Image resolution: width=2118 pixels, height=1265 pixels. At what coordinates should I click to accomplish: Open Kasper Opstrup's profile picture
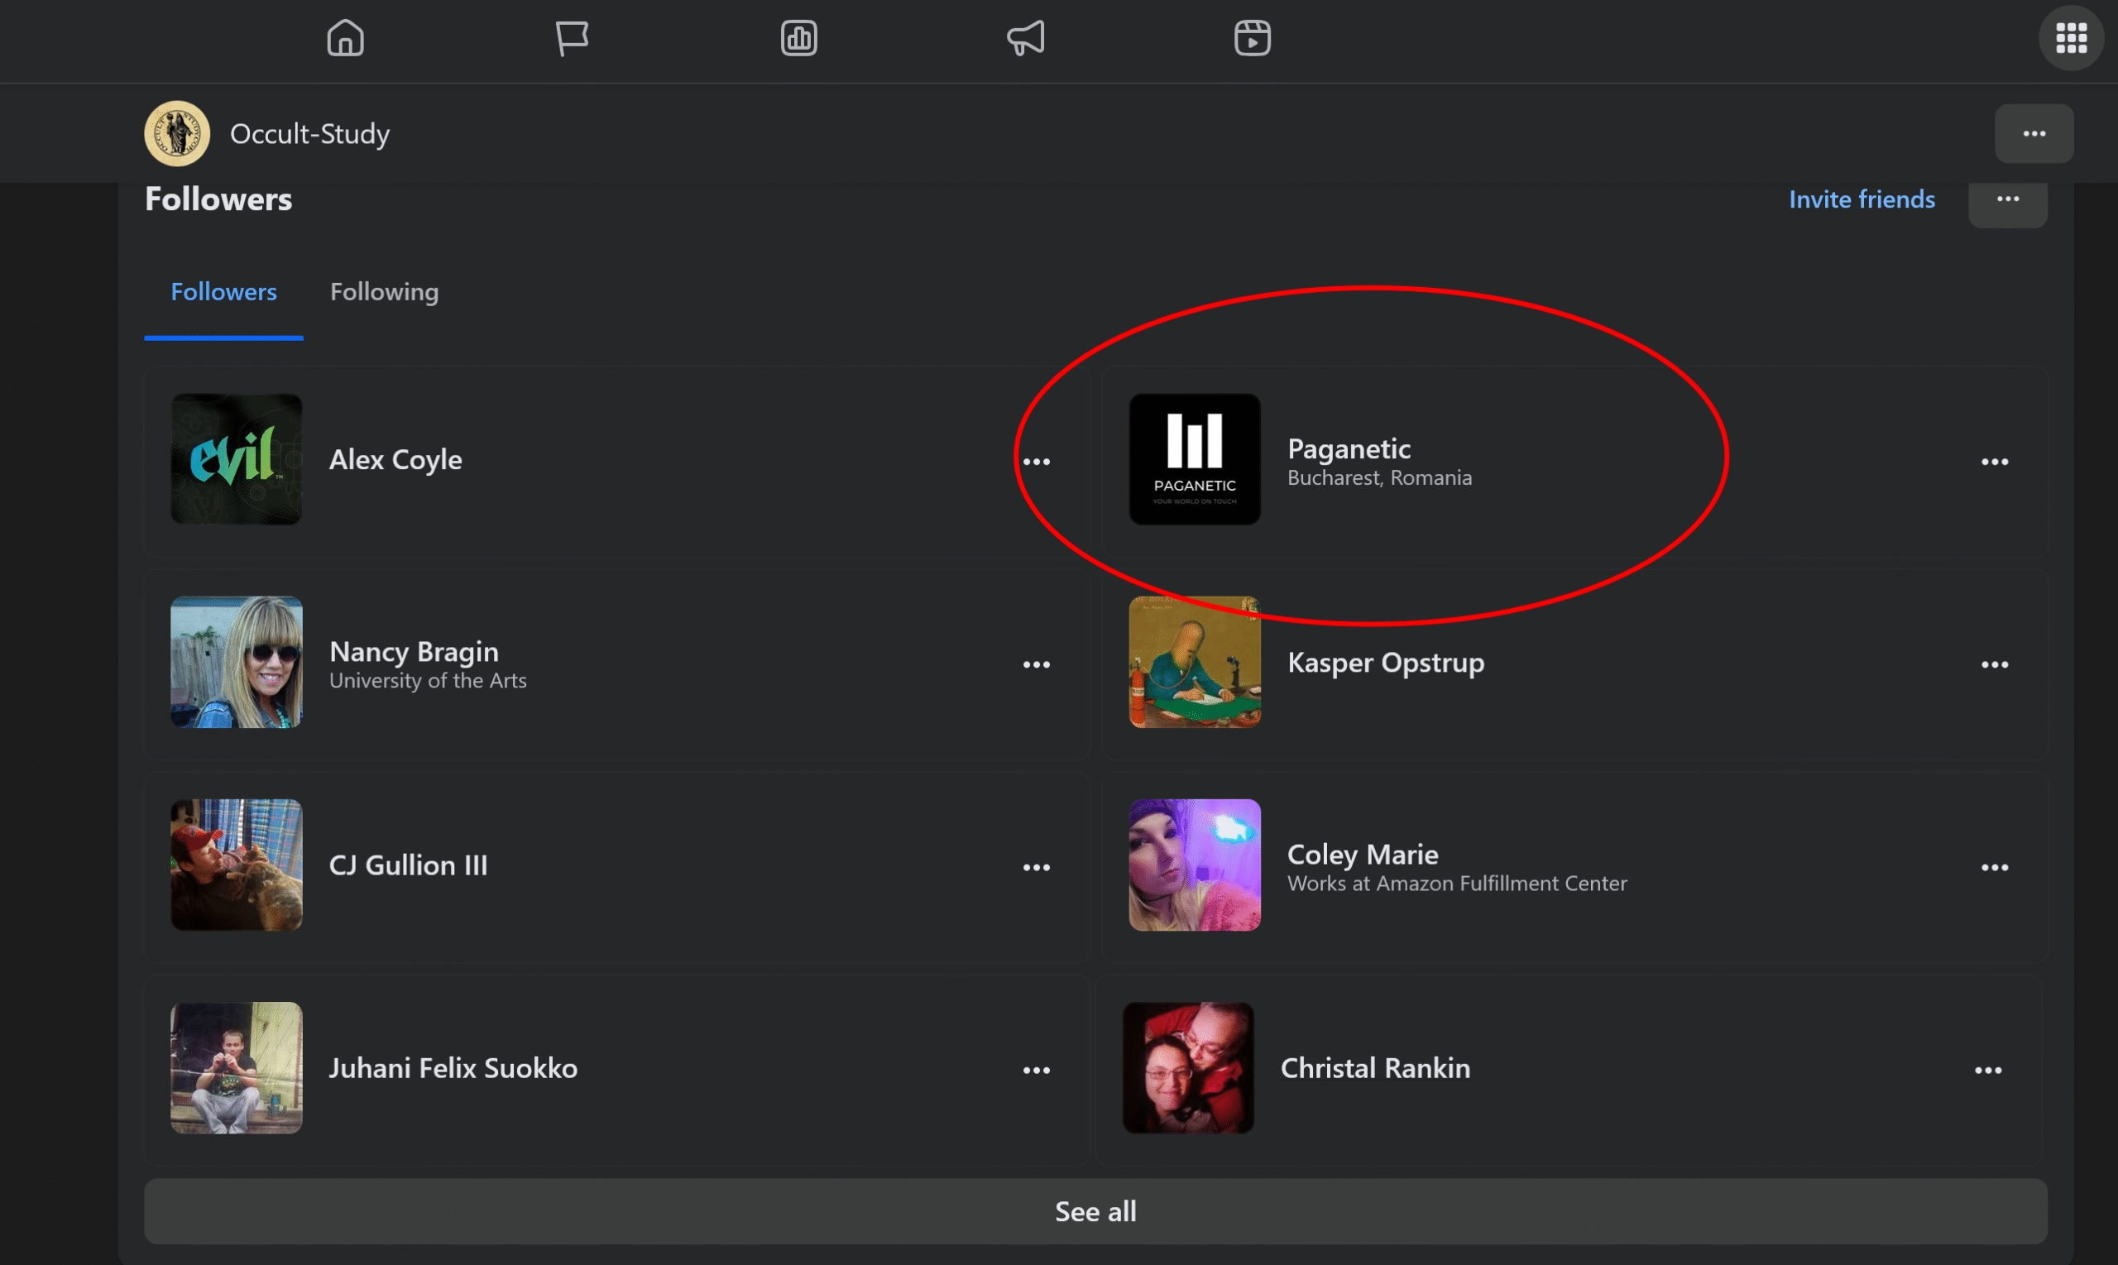[x=1194, y=663]
